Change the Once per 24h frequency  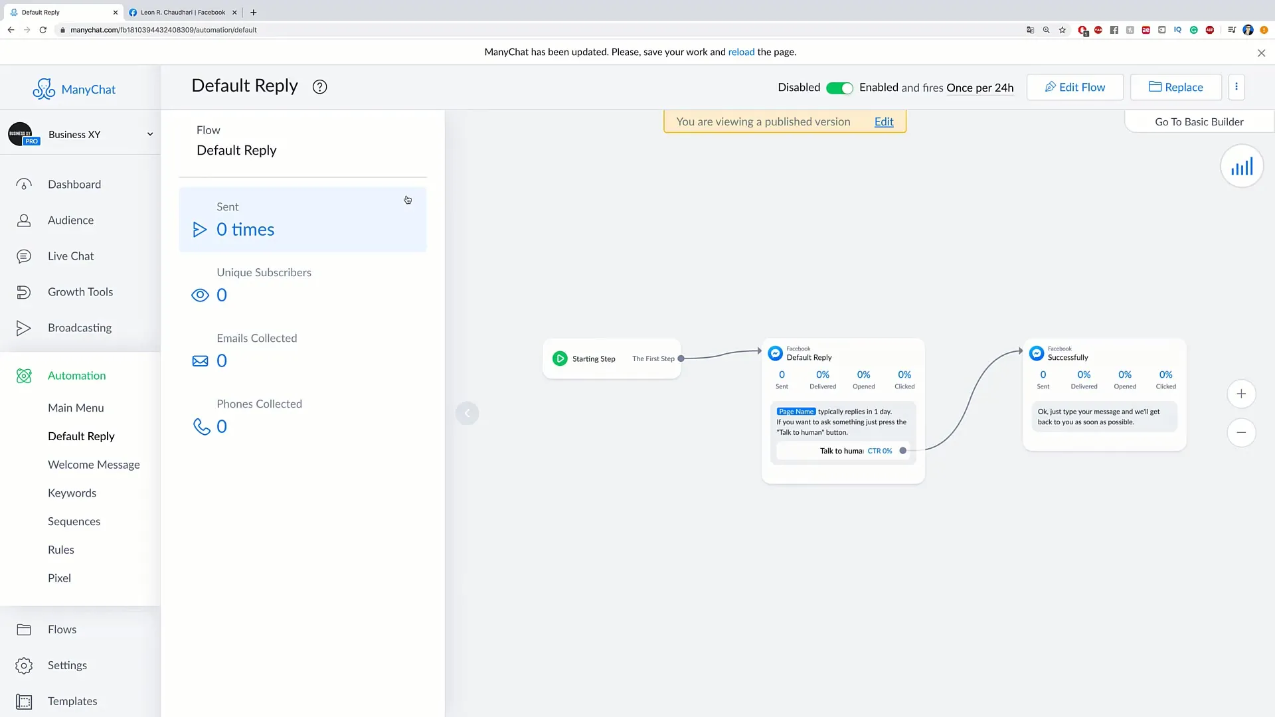click(979, 88)
